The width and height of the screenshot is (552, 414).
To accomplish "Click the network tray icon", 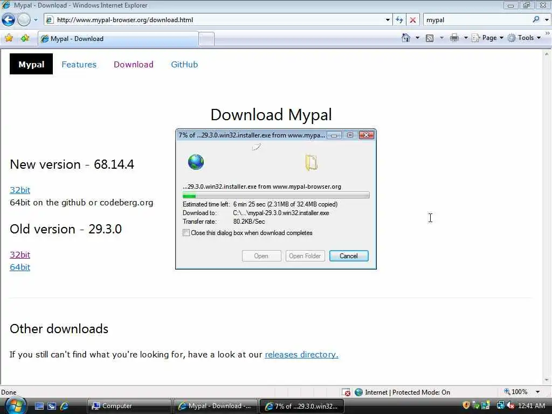I will 500,405.
